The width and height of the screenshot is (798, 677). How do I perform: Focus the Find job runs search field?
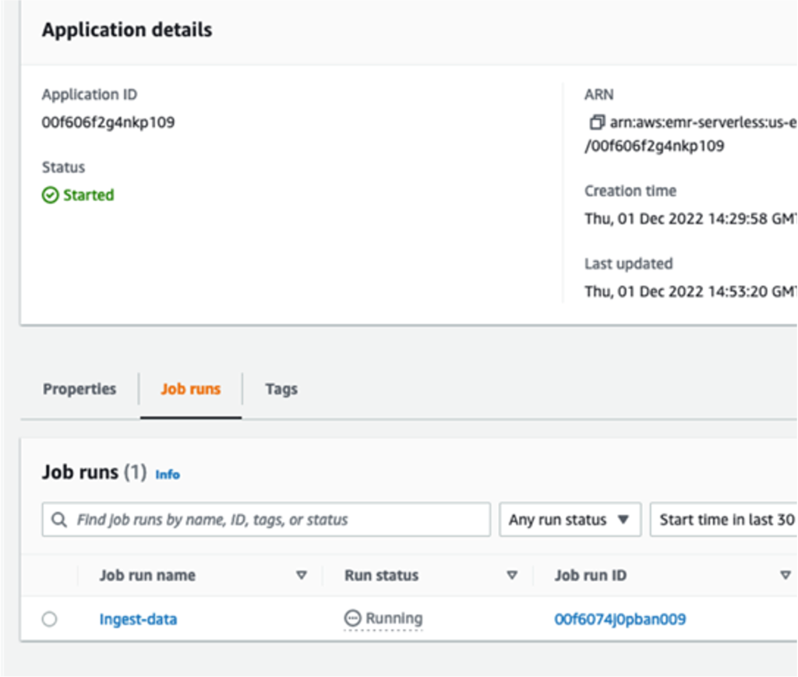tap(273, 520)
